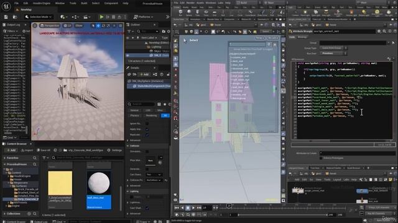The width and height of the screenshot is (398, 223).
Task: Select StaticMeshComponent in Details tree
Action: click(x=152, y=86)
